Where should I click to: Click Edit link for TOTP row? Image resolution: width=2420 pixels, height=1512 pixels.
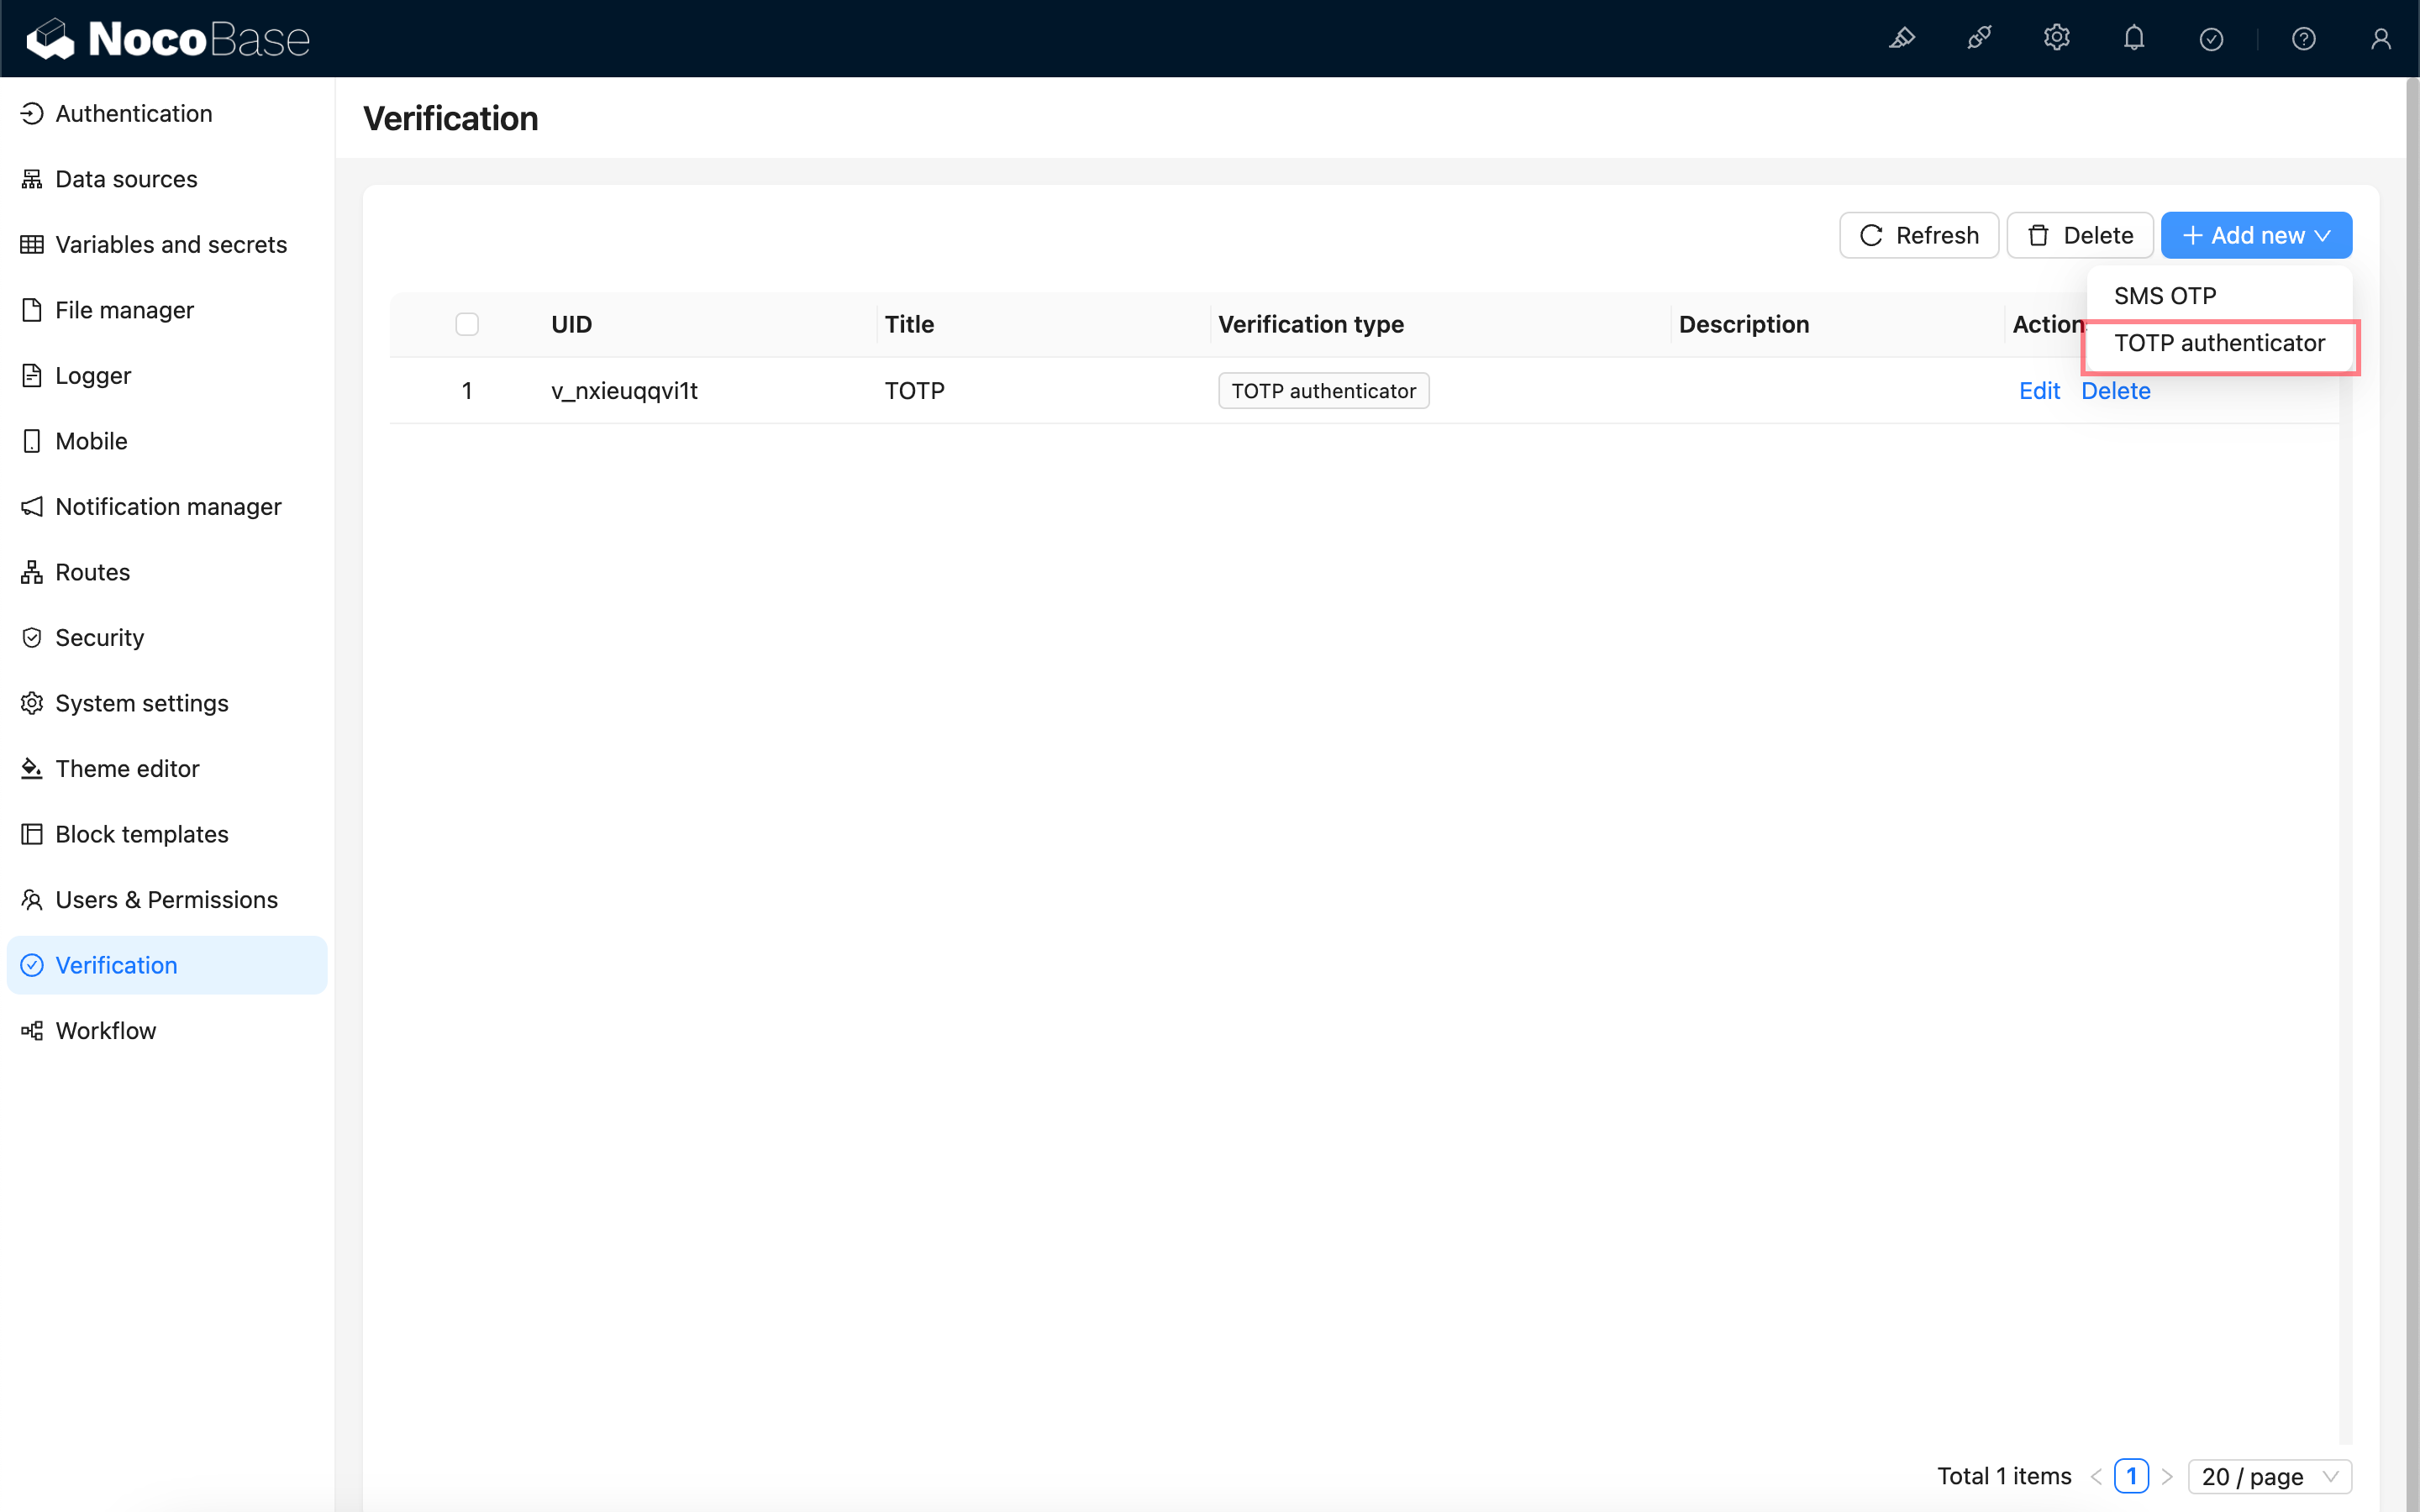point(2039,391)
